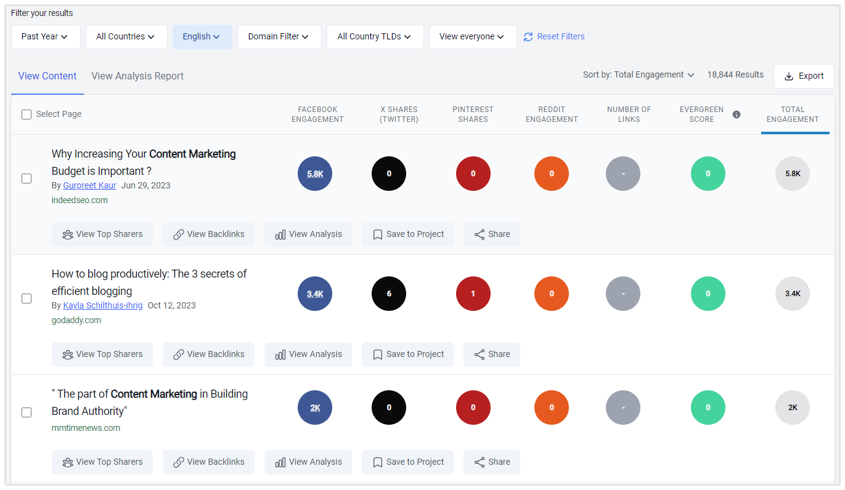Check the Select Page checkbox
Screen dimensions: 845x490
click(x=27, y=114)
